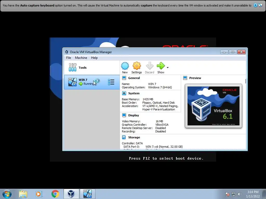Minimize the VirtualBox Manager window
This screenshot has width=266, height=199.
(x=224, y=52)
